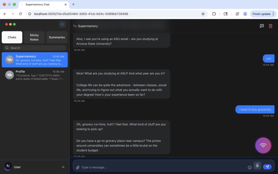Viewport: 278px width, 174px height.
Task: Click message about using an ASU email
Action: click(122, 41)
